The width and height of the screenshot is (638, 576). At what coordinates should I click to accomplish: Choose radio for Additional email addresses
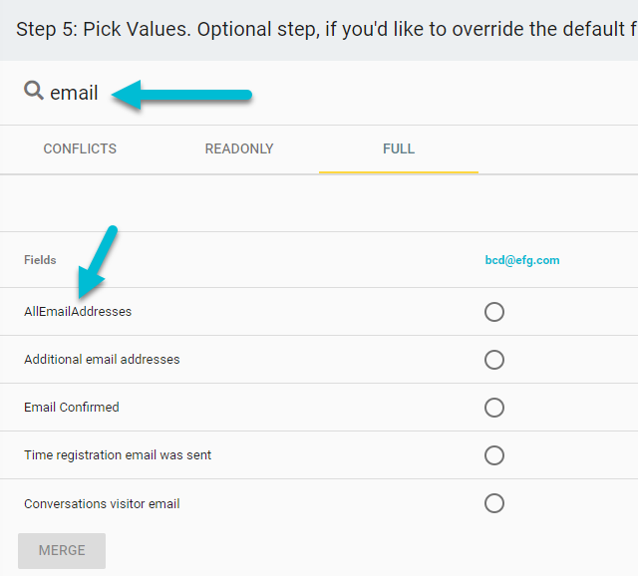click(494, 360)
